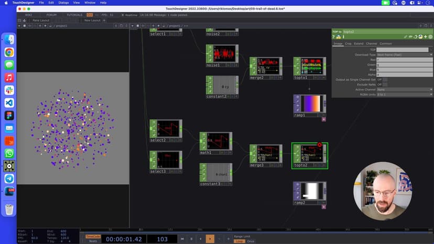Expand the Active Channel dropdown

point(405,90)
